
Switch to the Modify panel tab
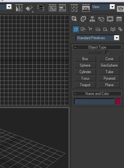(83, 19)
